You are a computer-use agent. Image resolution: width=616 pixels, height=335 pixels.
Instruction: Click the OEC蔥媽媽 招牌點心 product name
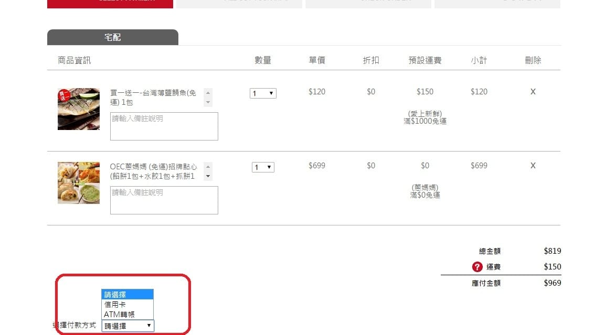[x=153, y=171]
